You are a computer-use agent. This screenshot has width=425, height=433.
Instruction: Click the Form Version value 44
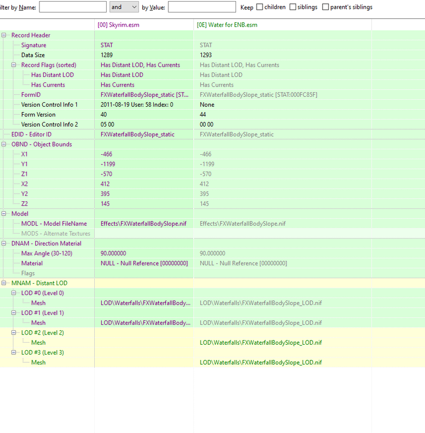coord(202,115)
